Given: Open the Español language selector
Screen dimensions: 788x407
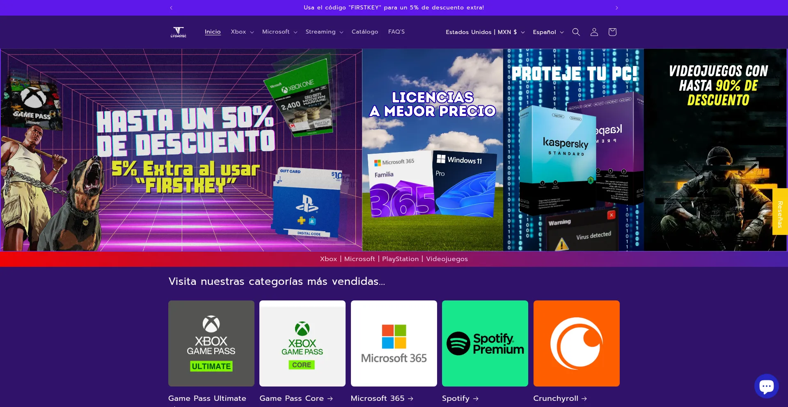Looking at the screenshot, I should click(548, 32).
